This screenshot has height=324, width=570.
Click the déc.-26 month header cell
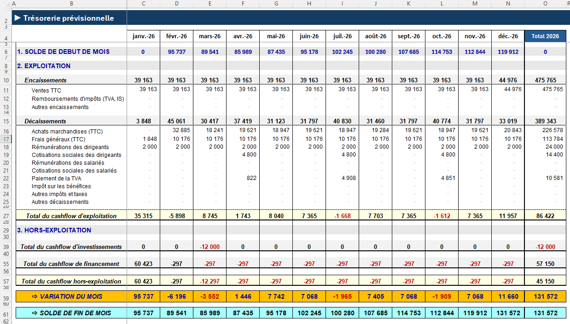pos(508,36)
